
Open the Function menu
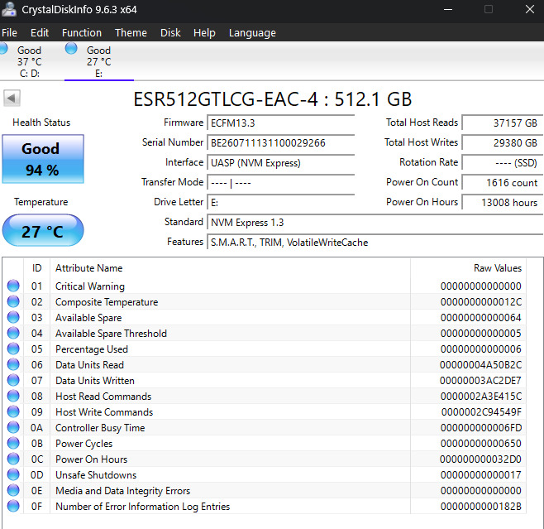(x=82, y=33)
